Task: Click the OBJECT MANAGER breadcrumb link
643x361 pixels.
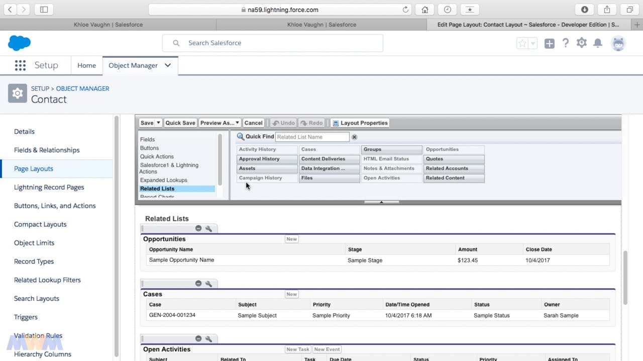Action: point(82,88)
